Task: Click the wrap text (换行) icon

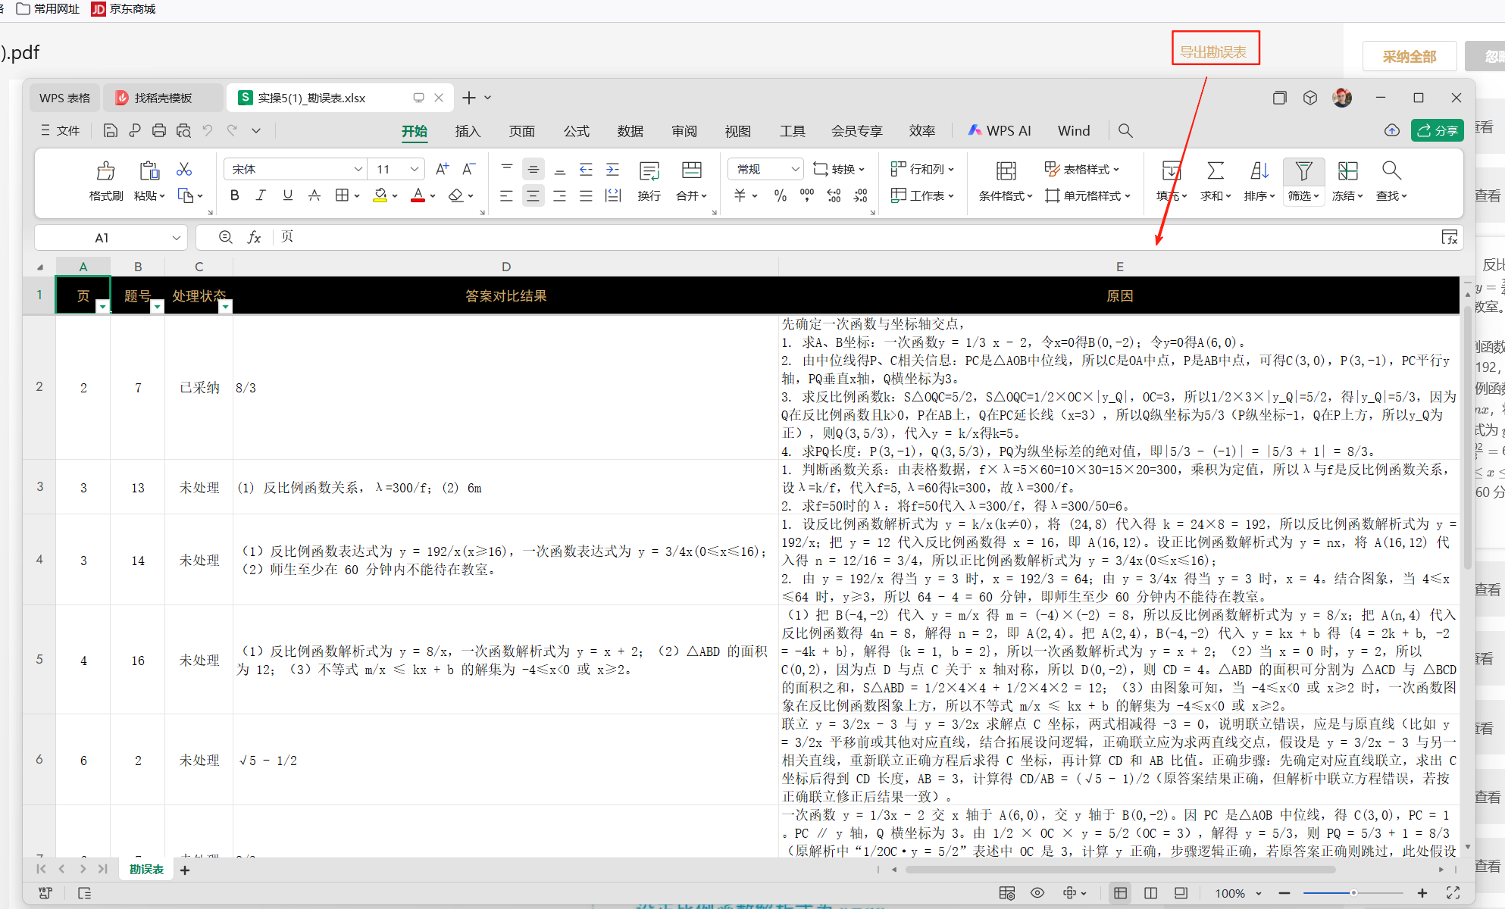Action: click(649, 171)
